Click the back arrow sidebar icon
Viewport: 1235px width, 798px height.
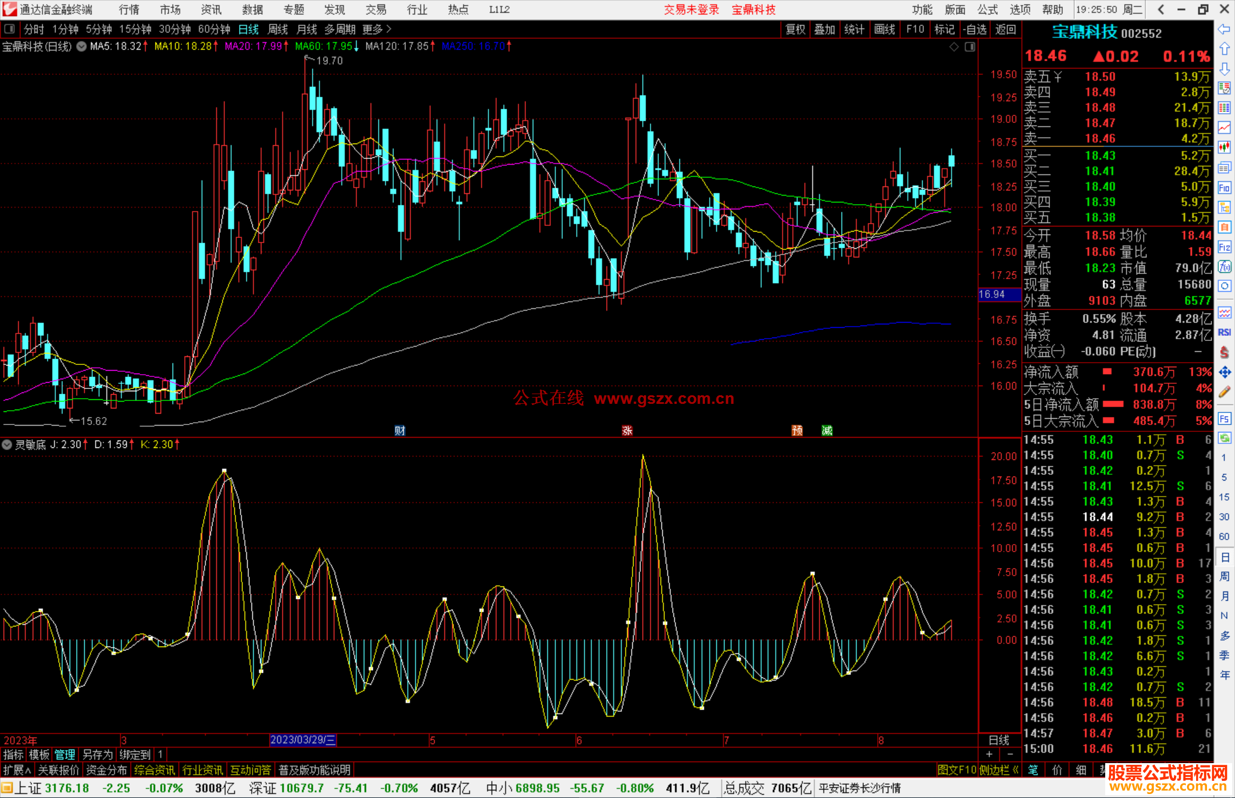click(1224, 29)
